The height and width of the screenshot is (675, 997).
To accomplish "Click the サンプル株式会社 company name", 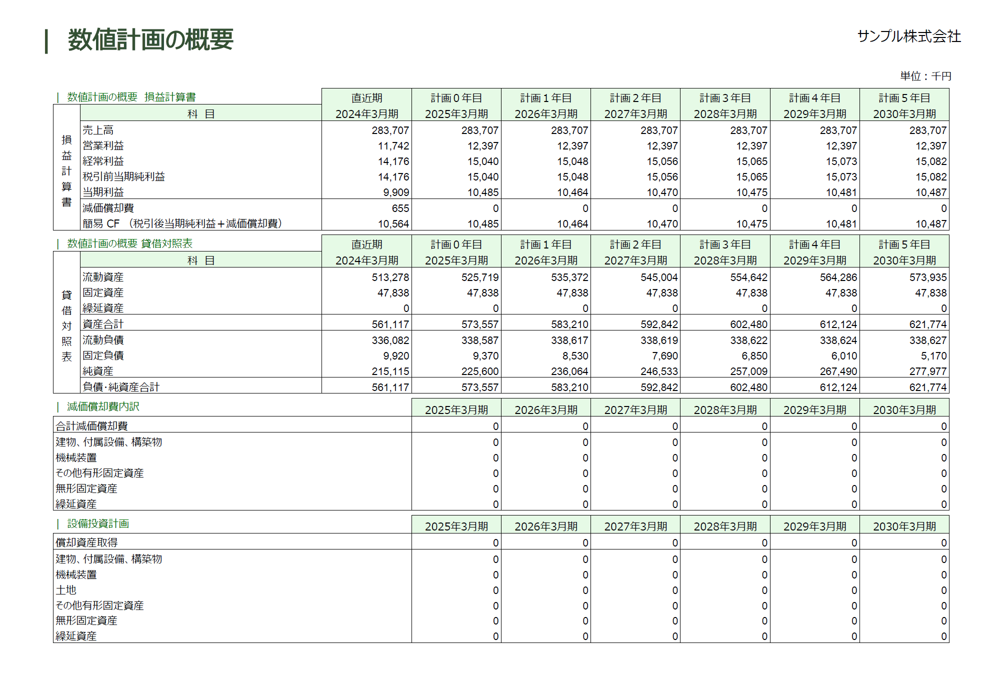I will coord(908,36).
